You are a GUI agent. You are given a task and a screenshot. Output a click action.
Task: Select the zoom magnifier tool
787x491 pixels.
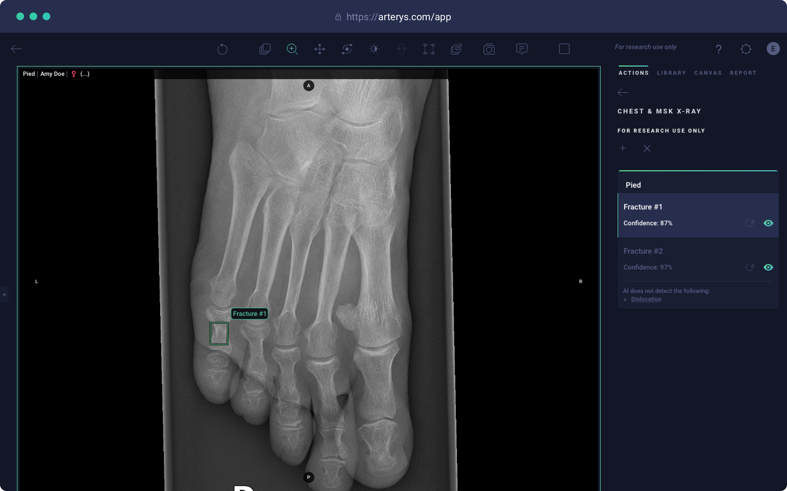tap(292, 49)
